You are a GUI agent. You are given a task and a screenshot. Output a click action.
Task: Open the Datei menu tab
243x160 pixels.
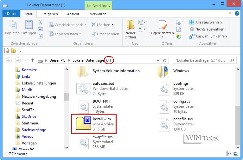click(x=11, y=14)
